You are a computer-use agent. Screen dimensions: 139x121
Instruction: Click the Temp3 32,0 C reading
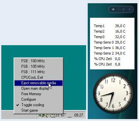(x=110, y=37)
